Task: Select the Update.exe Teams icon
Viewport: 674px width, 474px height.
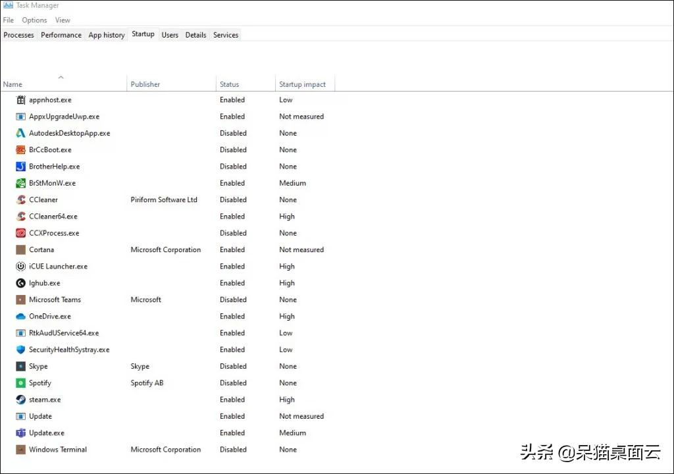Action: tap(20, 433)
